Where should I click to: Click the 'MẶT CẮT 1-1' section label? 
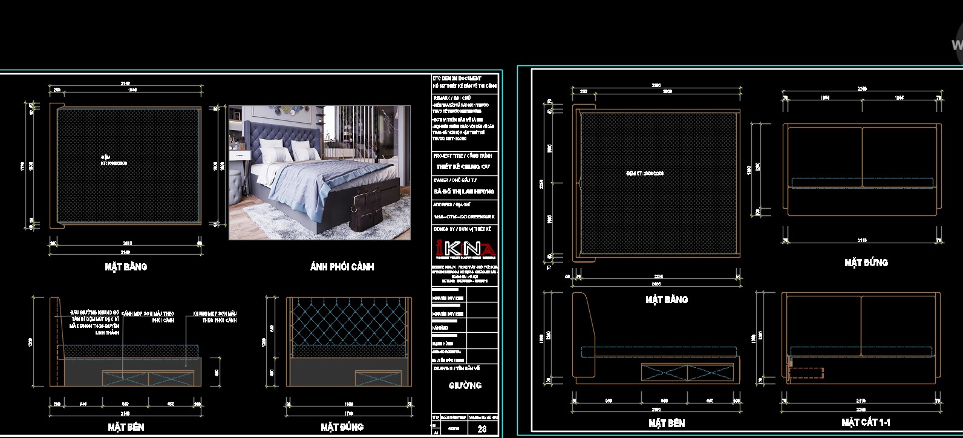pyautogui.click(x=866, y=422)
